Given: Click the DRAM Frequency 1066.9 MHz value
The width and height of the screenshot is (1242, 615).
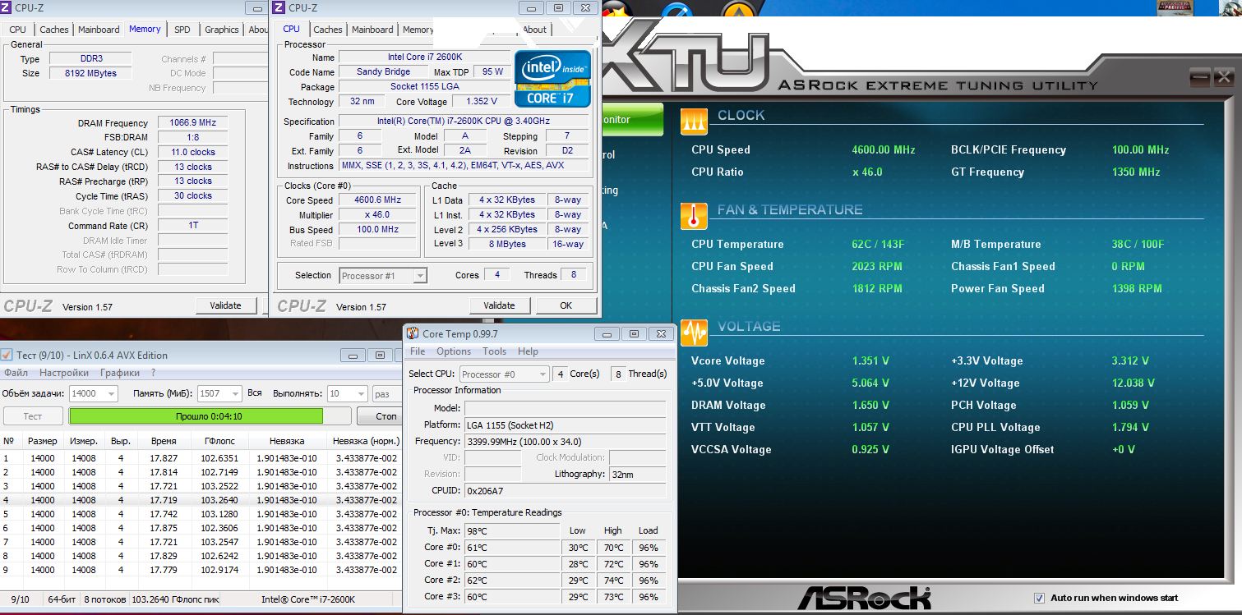Looking at the screenshot, I should pos(192,123).
